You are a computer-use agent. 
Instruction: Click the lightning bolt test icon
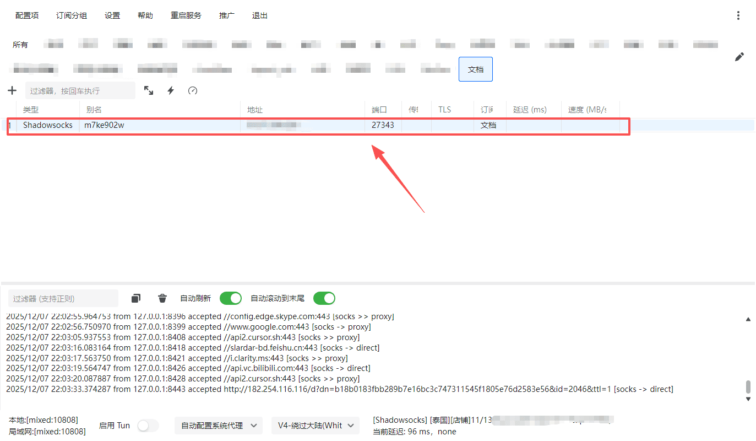[x=171, y=90]
